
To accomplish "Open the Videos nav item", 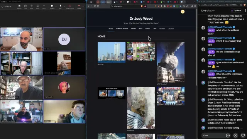I will click(133, 29).
